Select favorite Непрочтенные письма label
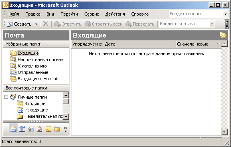The height and width of the screenshot is (147, 231). pos(41,60)
